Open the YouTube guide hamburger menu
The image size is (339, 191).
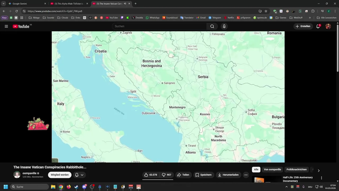point(6,26)
